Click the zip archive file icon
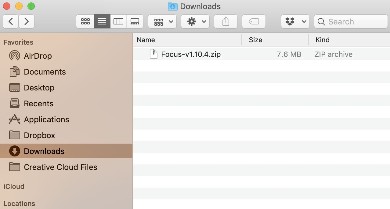The image size is (390, 209). coord(154,54)
